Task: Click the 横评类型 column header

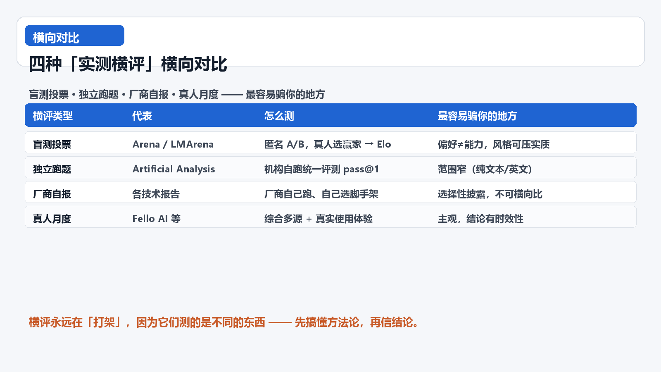Action: click(53, 116)
